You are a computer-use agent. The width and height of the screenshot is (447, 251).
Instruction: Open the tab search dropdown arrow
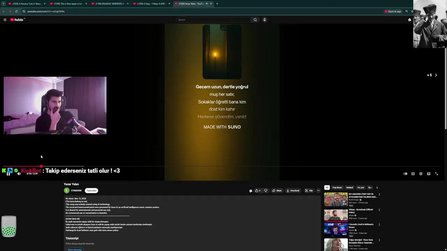3,3
